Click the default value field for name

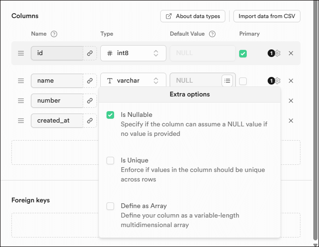(x=196, y=81)
